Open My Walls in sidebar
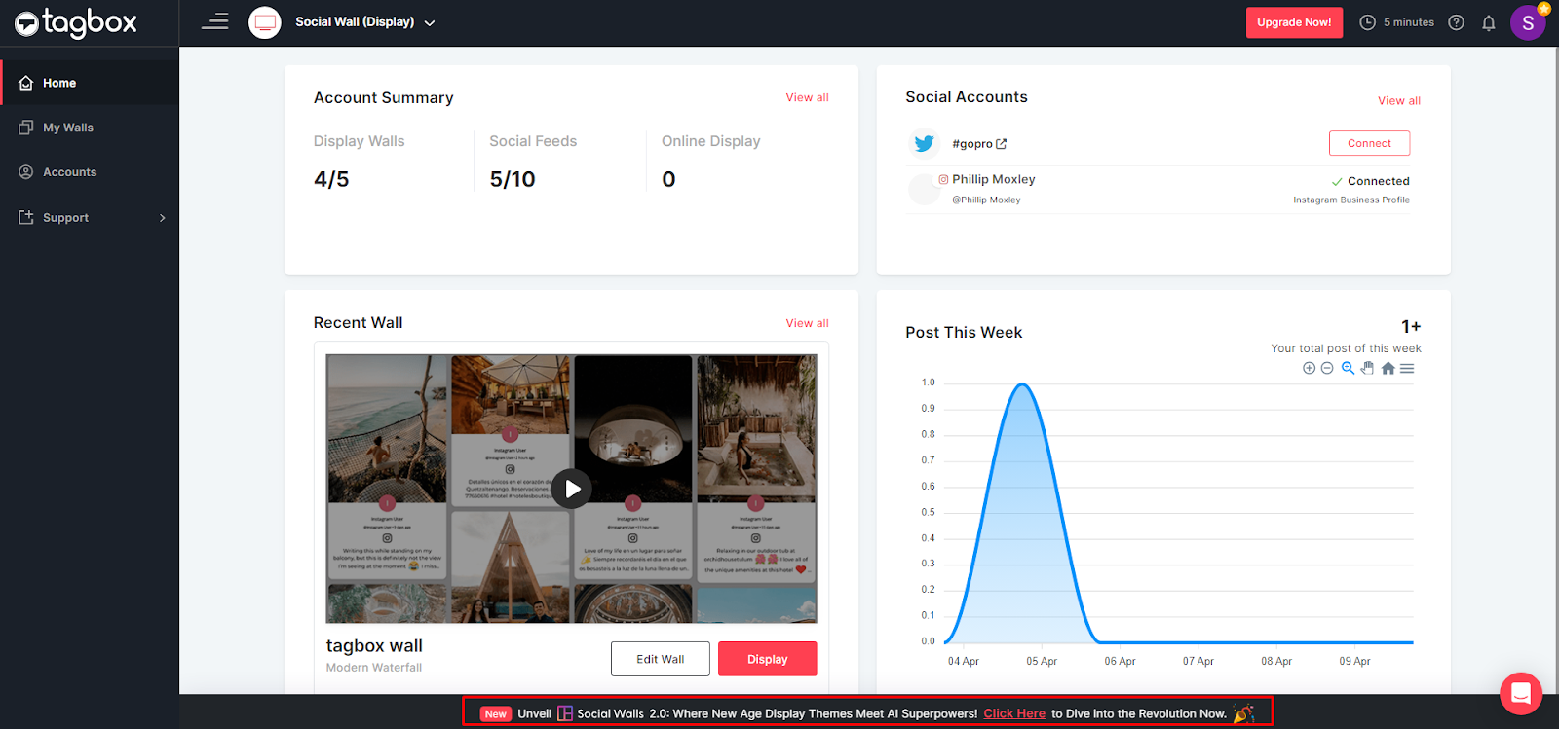This screenshot has height=729, width=1559. click(90, 128)
